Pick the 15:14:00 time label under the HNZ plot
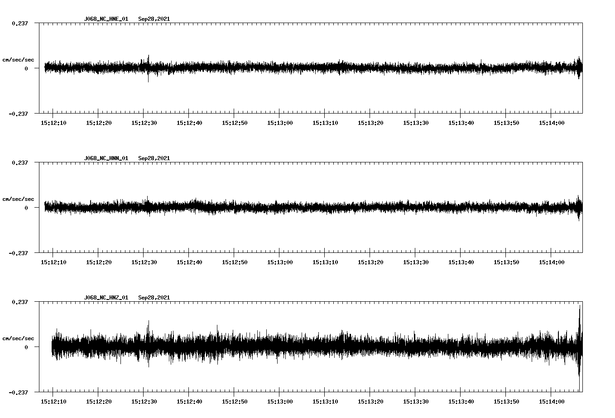Image resolution: width=615 pixels, height=418 pixels. pyautogui.click(x=552, y=401)
